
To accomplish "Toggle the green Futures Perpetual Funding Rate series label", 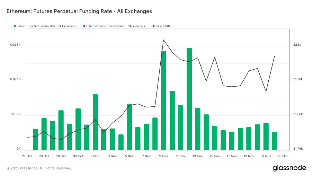I will point(46,26).
